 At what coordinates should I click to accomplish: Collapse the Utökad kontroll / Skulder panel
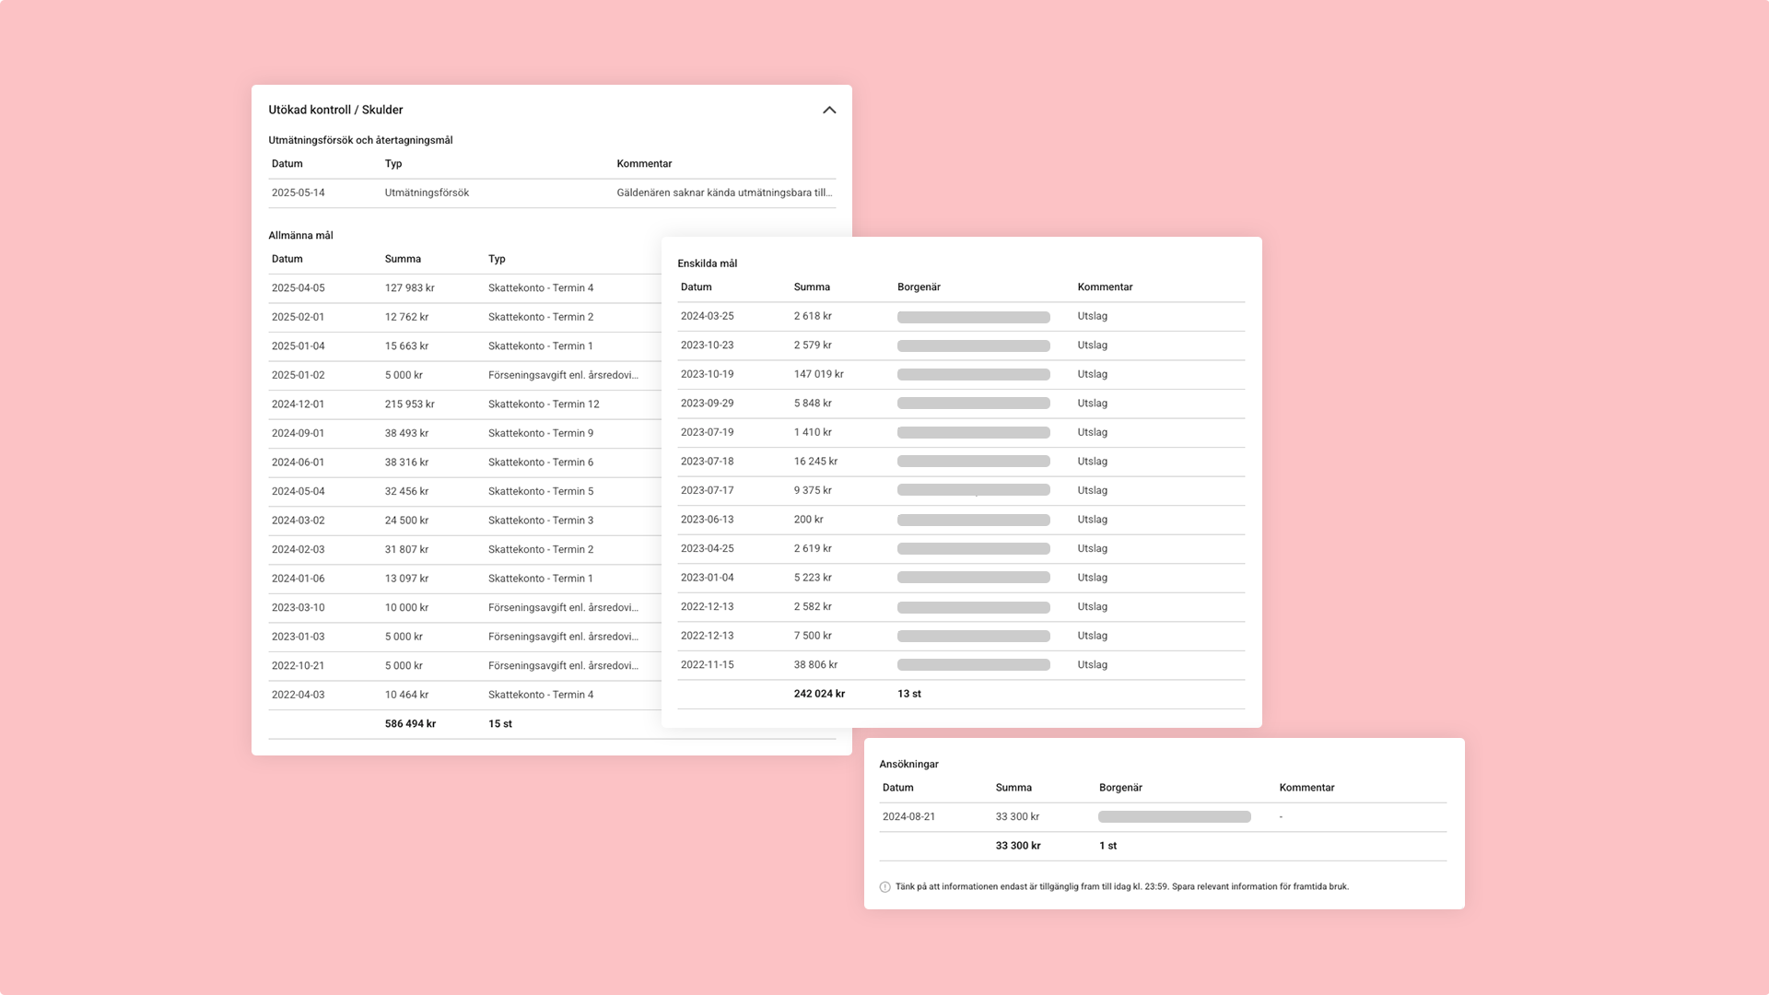click(829, 110)
